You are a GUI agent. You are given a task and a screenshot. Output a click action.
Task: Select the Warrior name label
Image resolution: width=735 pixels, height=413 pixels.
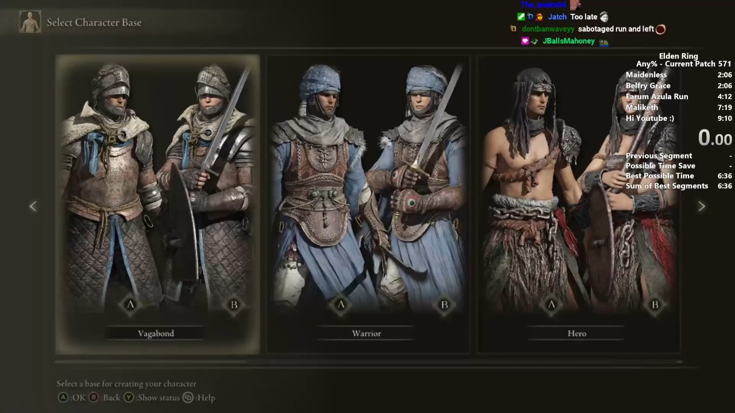[x=366, y=333]
